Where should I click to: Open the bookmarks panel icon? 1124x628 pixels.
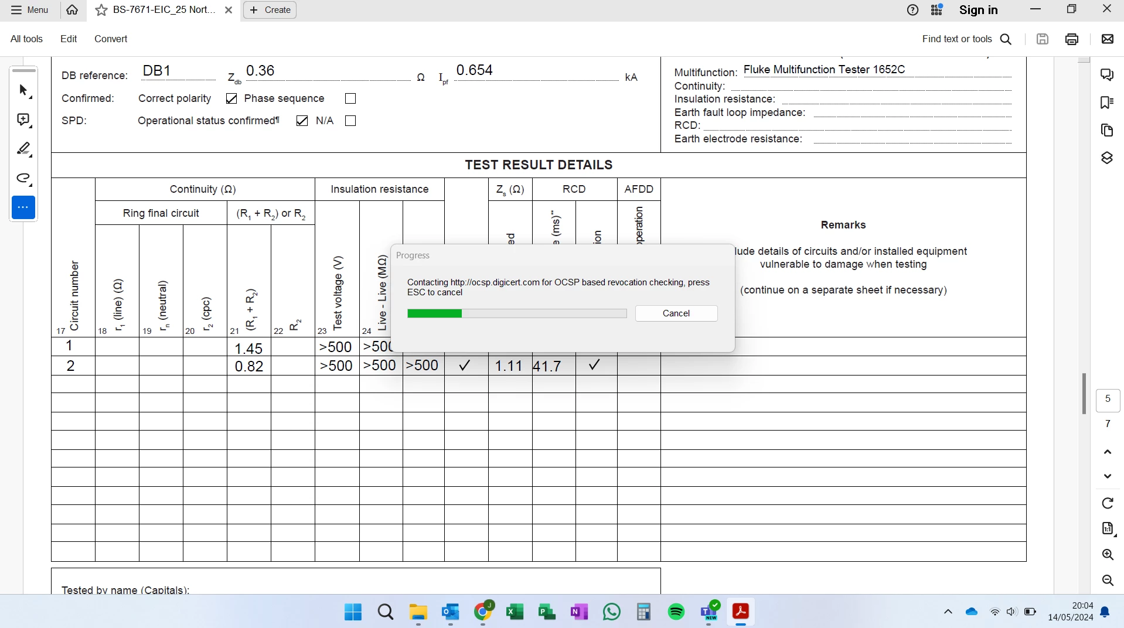tap(1107, 103)
